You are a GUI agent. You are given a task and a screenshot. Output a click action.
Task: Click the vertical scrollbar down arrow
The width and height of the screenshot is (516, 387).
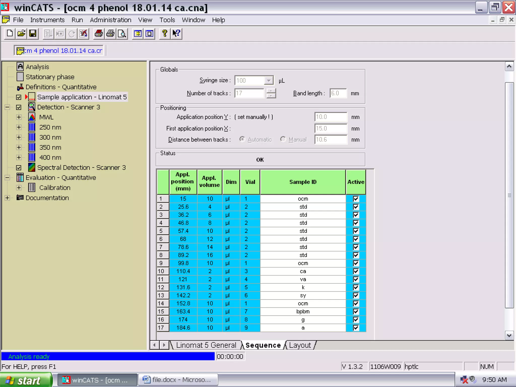tap(509, 336)
